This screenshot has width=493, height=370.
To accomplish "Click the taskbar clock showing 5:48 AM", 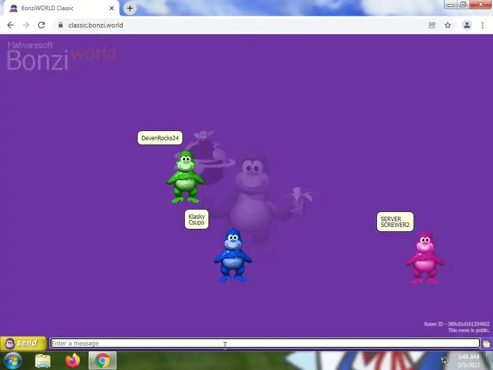I will [468, 361].
